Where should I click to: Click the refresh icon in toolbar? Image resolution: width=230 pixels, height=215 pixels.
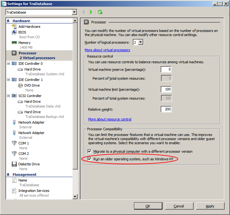pos(100,12)
